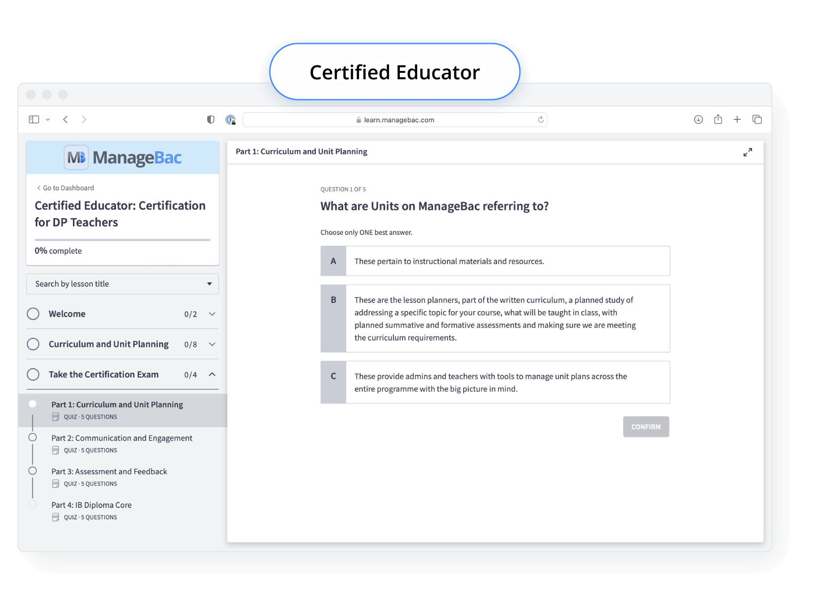The width and height of the screenshot is (818, 595).
Task: Click the Welcome section title
Action: (67, 314)
